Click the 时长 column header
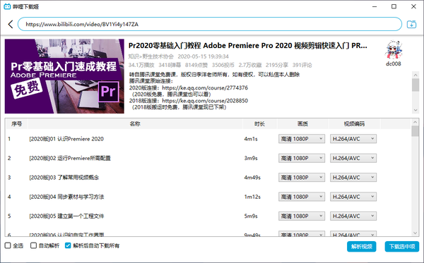Viewport: 424px width, 263px height. (x=259, y=124)
